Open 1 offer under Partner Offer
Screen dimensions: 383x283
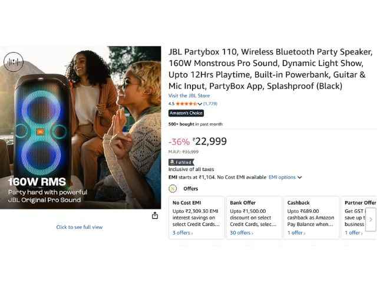354,233
